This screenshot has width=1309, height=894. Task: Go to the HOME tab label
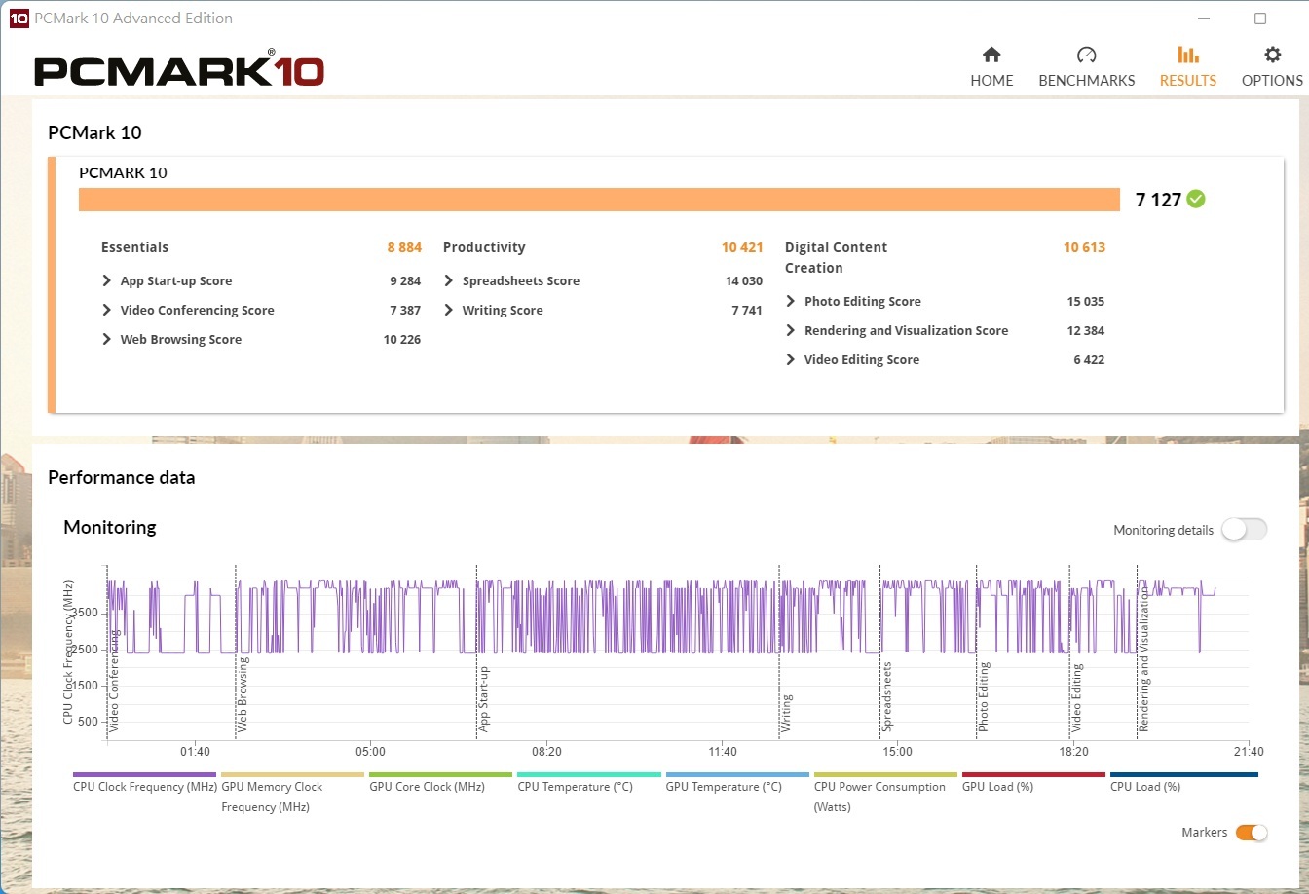pyautogui.click(x=991, y=81)
